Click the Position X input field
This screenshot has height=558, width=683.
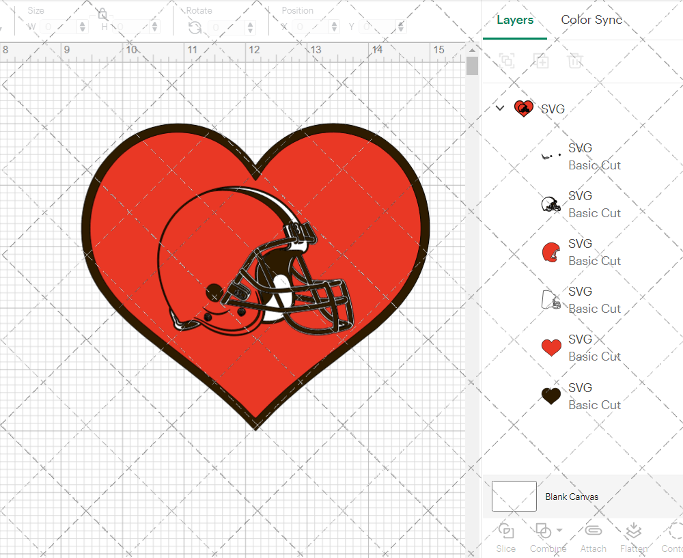(311, 27)
